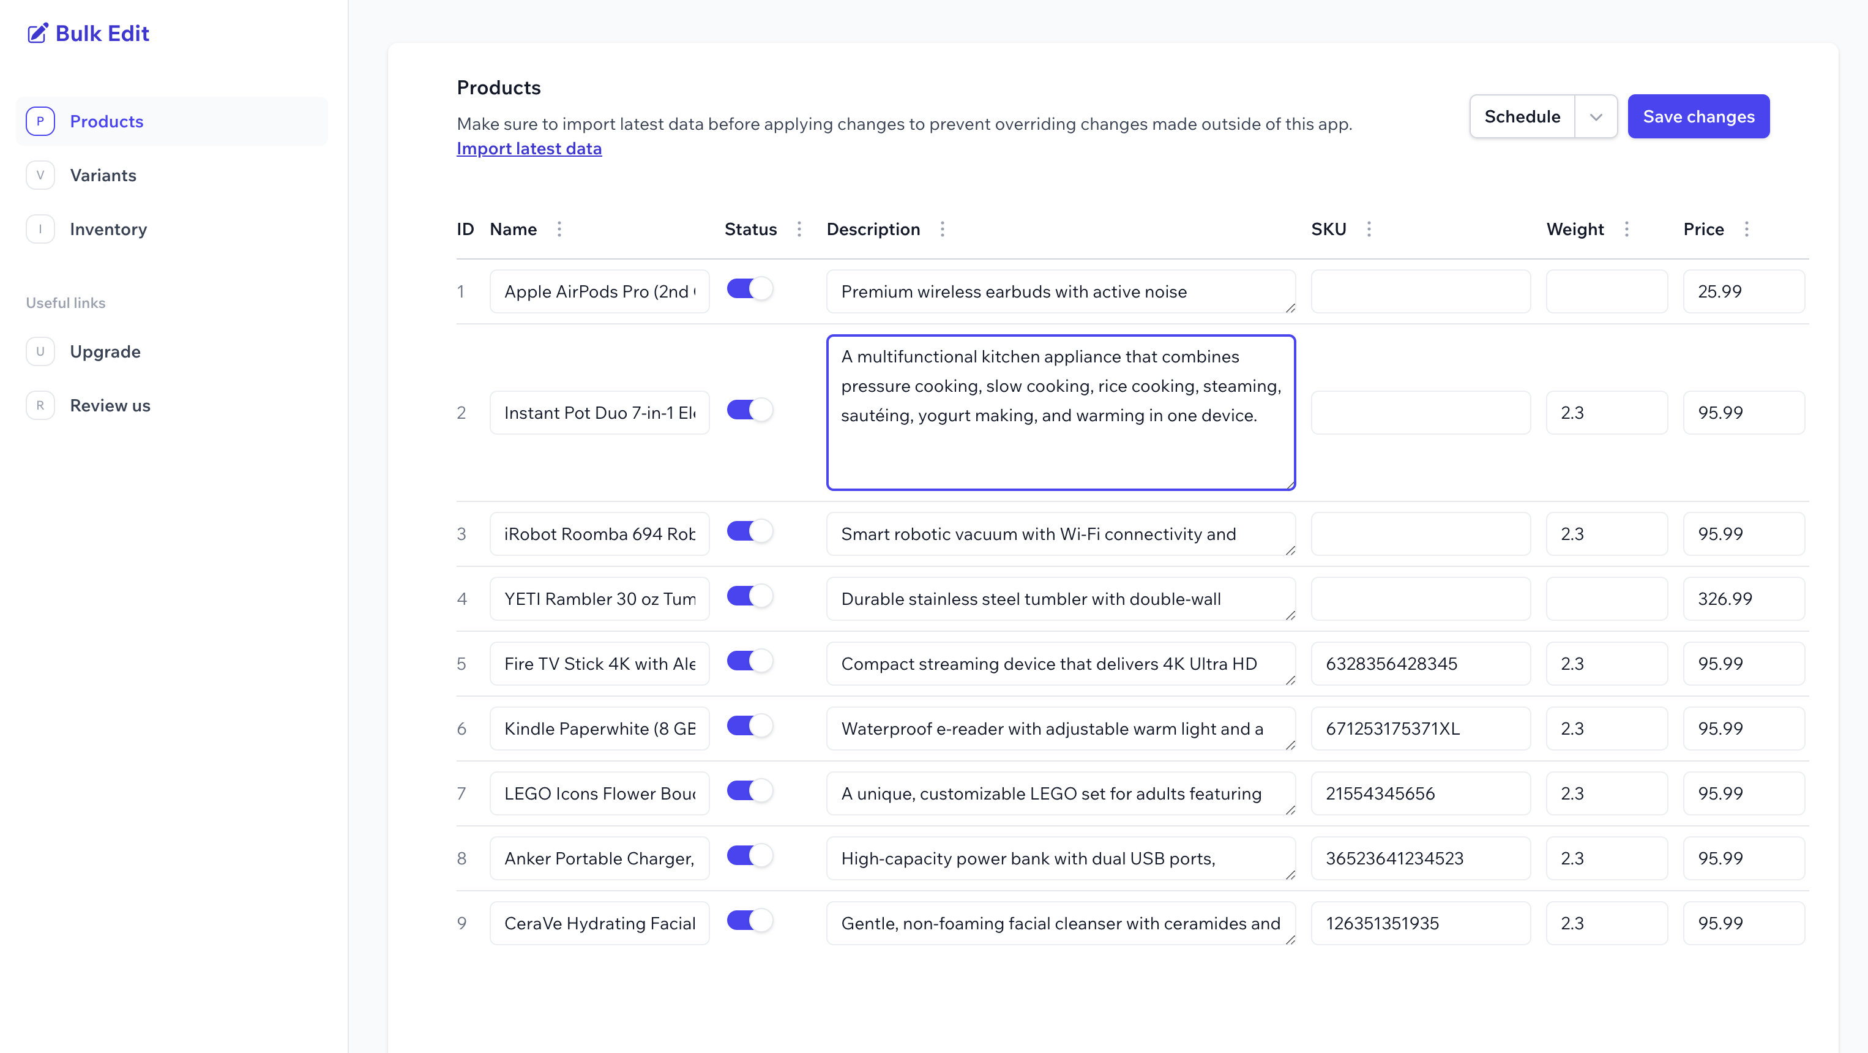The height and width of the screenshot is (1053, 1868).
Task: Click the Apple AirPods Pro name field
Action: (x=600, y=291)
